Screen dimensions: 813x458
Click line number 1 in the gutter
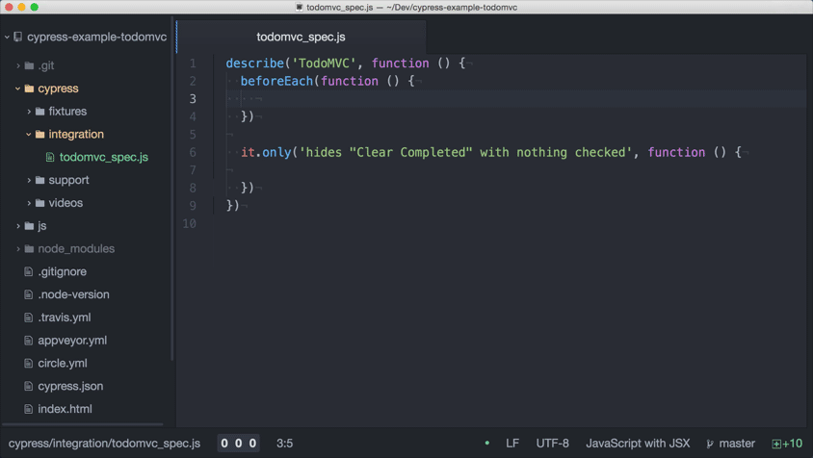(x=193, y=64)
